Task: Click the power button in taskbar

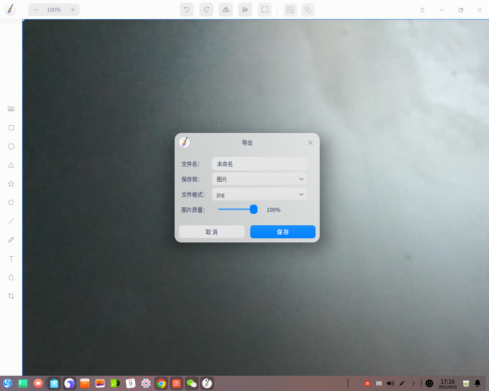Action: tap(429, 383)
